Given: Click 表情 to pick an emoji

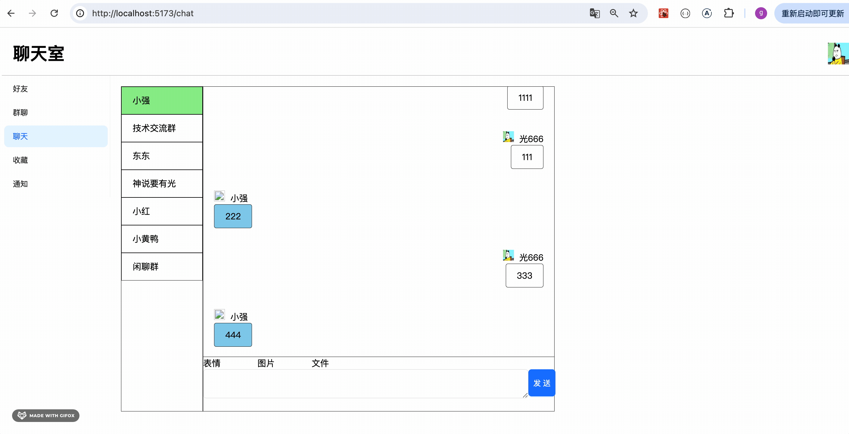Looking at the screenshot, I should [x=212, y=363].
